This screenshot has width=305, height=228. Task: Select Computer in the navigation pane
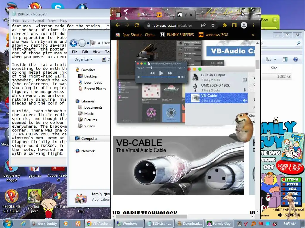(89, 139)
